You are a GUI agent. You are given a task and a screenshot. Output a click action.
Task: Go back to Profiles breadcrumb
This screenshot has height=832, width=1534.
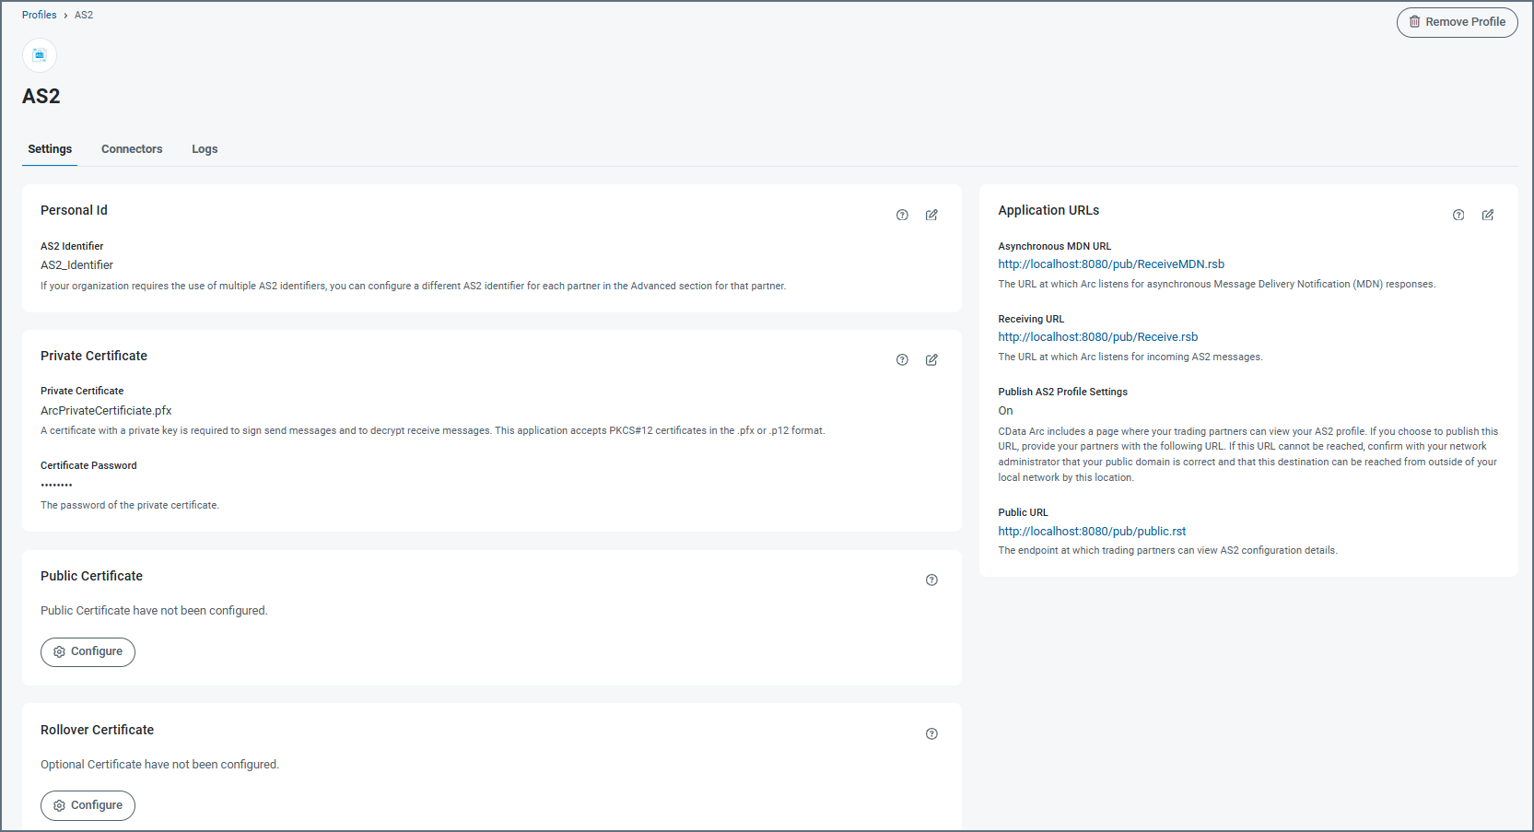coord(39,15)
